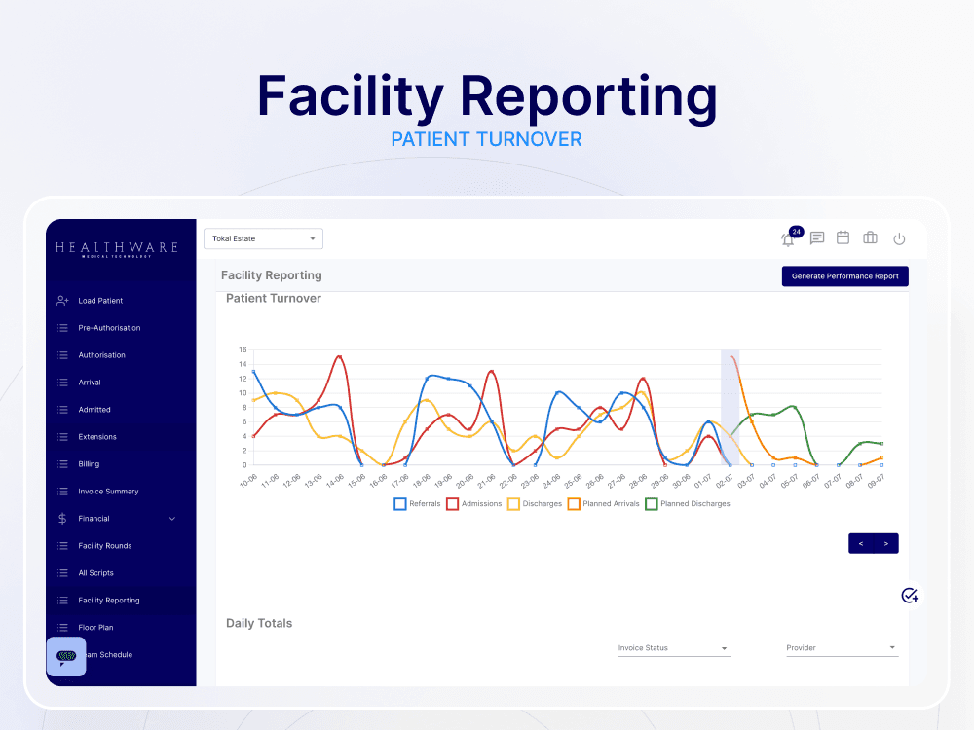This screenshot has width=974, height=730.
Task: Click the list icon beside Admitted
Action: (x=62, y=410)
